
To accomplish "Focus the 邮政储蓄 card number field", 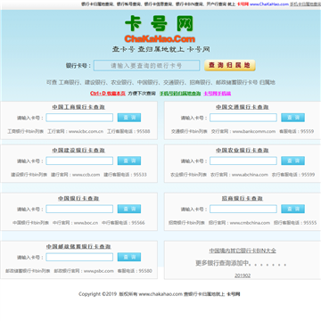I will coord(79,258).
